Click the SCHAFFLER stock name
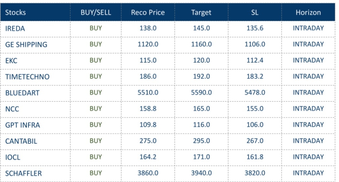Viewport: 339px width, 182px height. (x=23, y=173)
